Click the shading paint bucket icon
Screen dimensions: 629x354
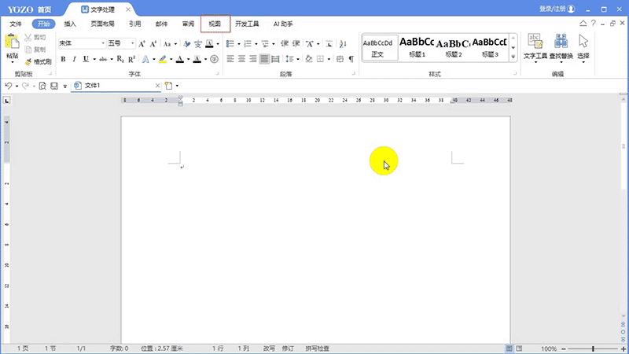(x=308, y=60)
